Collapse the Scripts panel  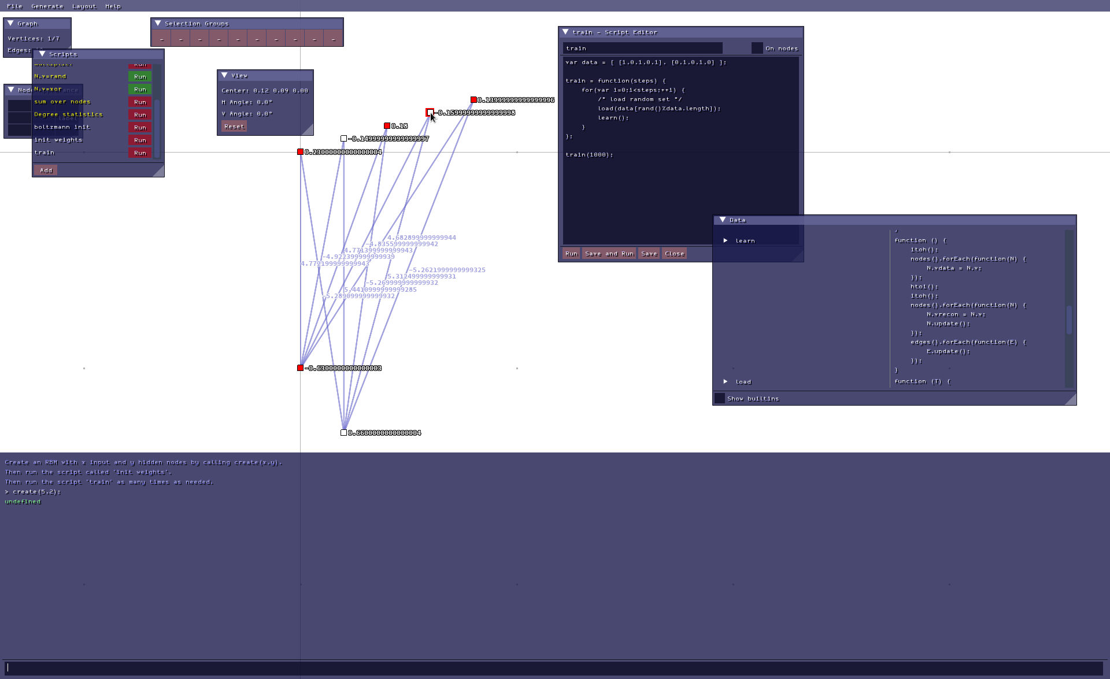coord(42,54)
